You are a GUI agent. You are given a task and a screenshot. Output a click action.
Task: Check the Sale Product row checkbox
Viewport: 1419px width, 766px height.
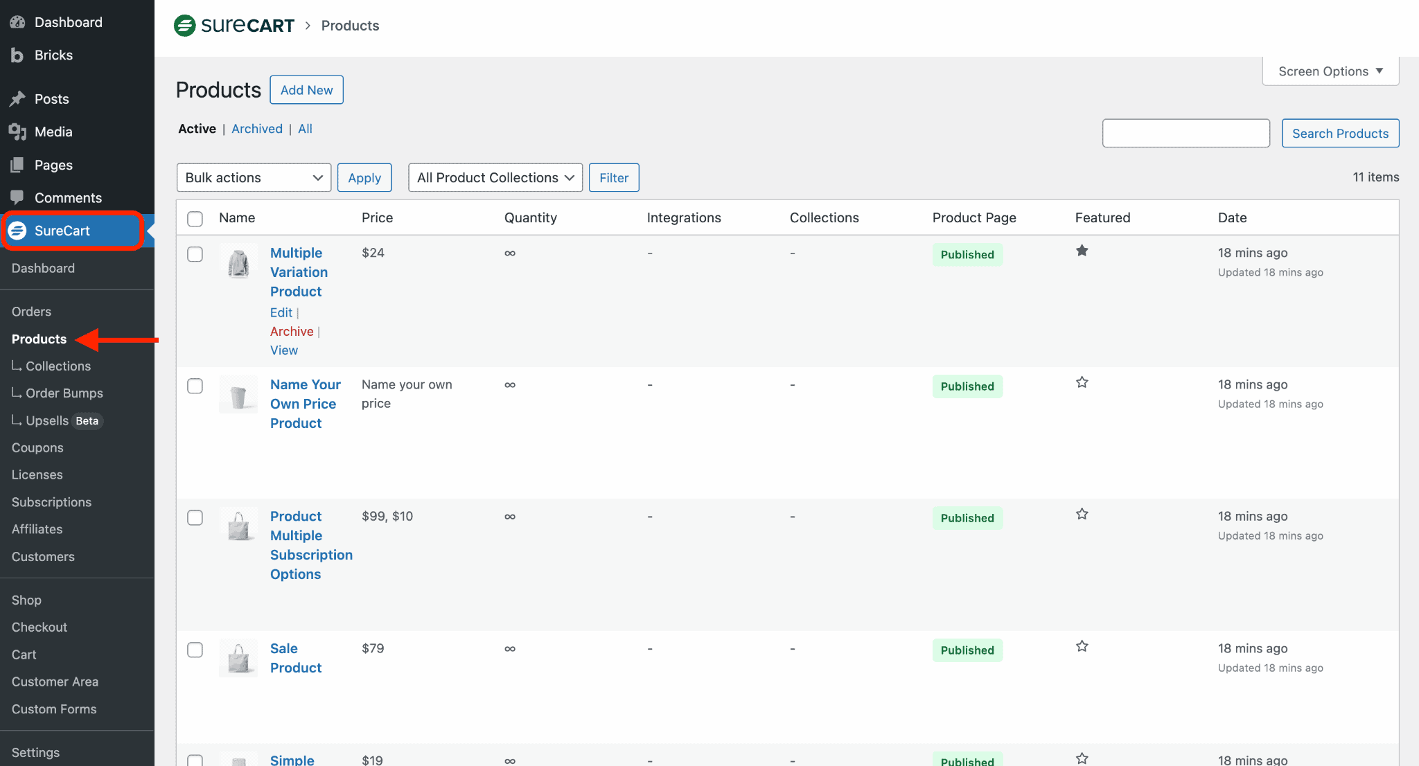[195, 650]
